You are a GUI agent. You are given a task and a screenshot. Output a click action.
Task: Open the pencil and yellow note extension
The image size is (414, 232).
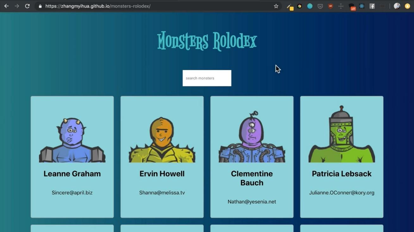click(x=290, y=6)
